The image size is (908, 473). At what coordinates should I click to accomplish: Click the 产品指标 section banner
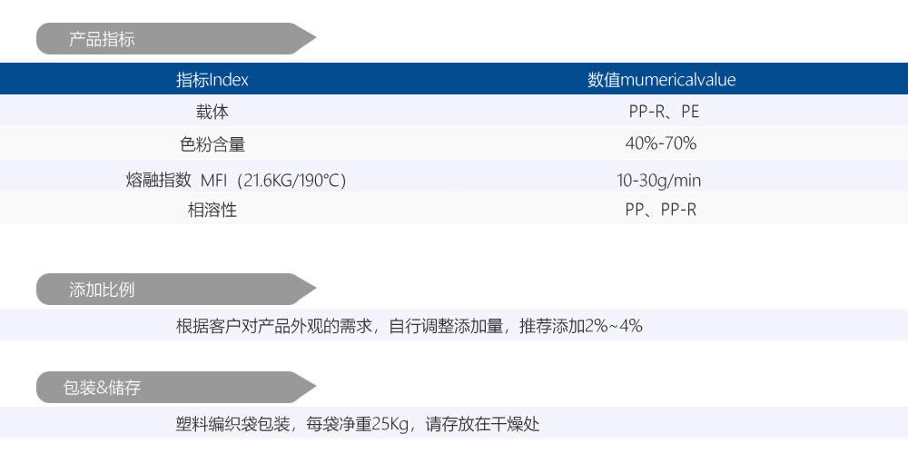coord(102,39)
